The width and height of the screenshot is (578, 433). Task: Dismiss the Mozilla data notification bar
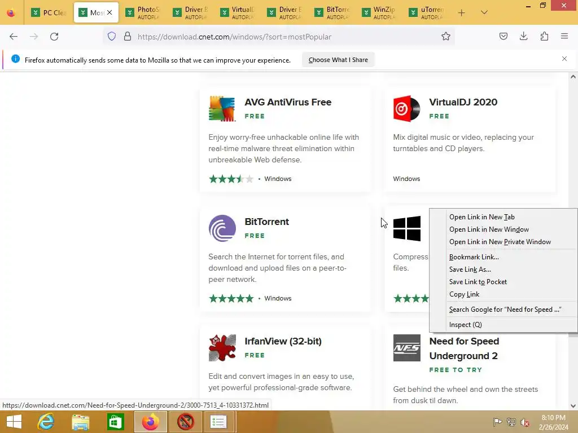[x=564, y=59]
